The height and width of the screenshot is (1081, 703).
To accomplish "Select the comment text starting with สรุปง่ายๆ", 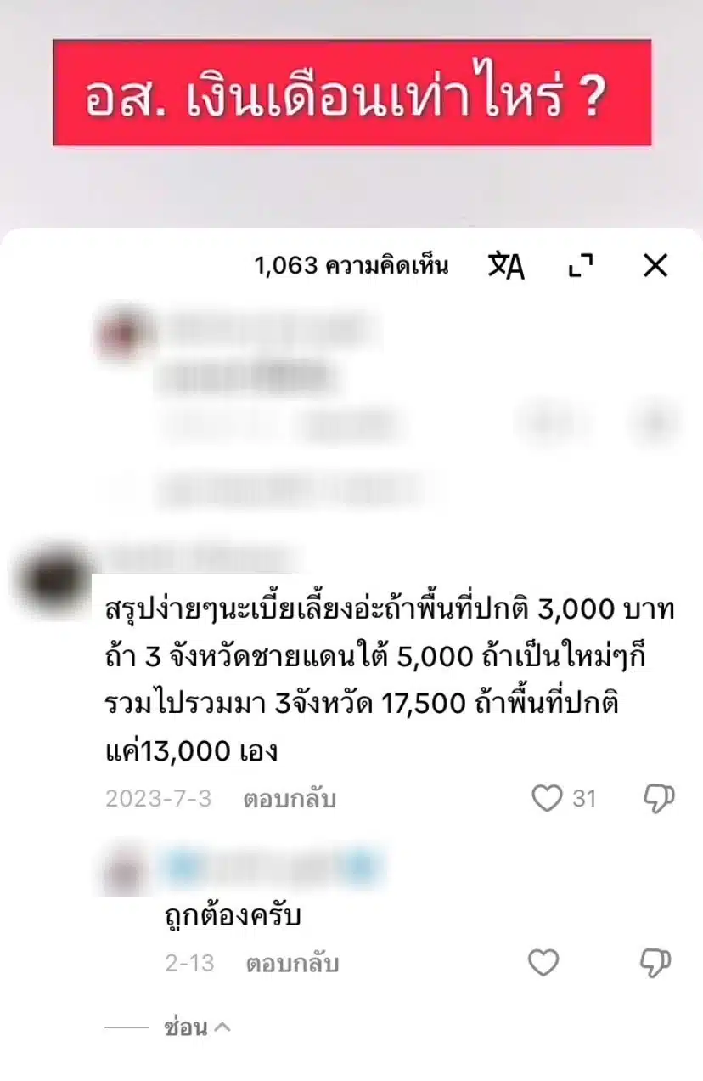I will point(391,680).
